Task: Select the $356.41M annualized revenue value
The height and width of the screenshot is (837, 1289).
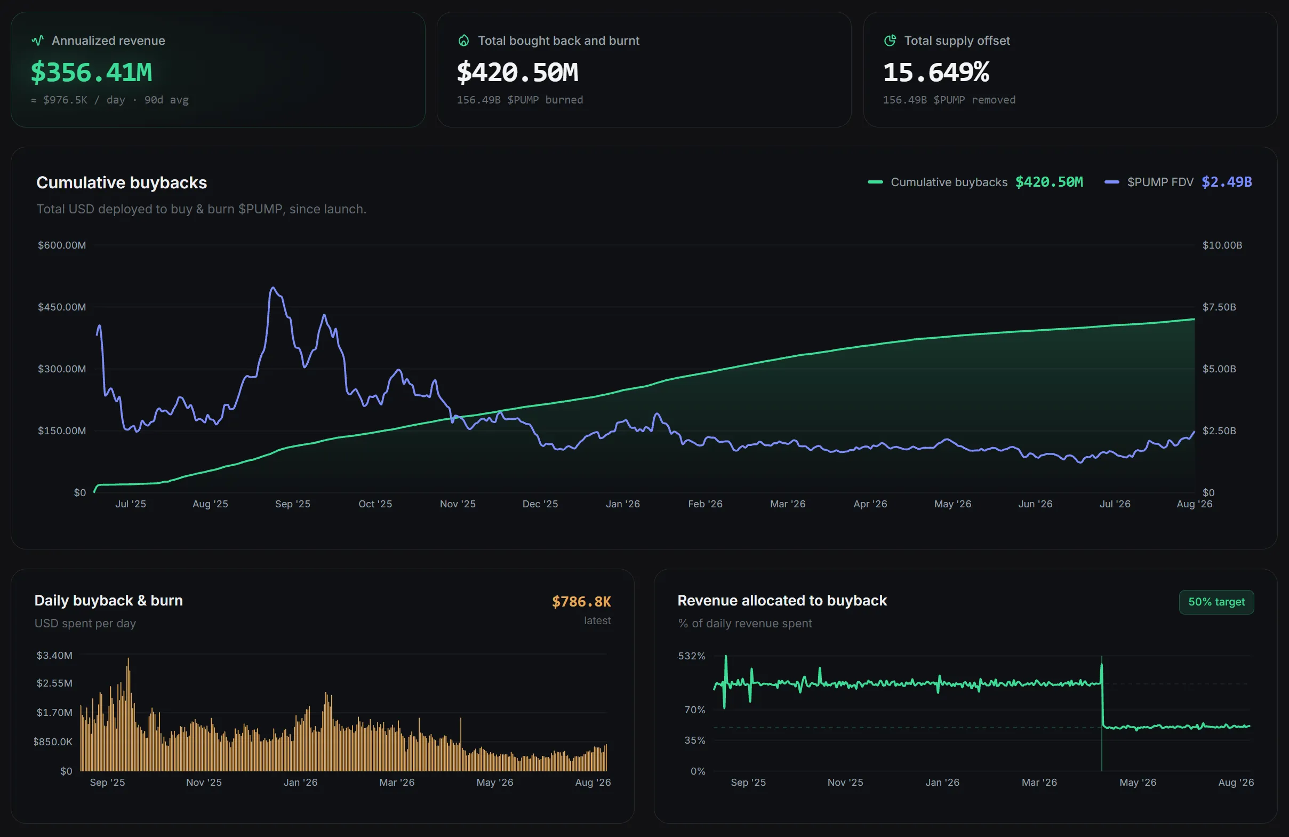Action: click(91, 72)
